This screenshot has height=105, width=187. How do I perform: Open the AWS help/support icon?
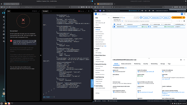coord(149,11)
